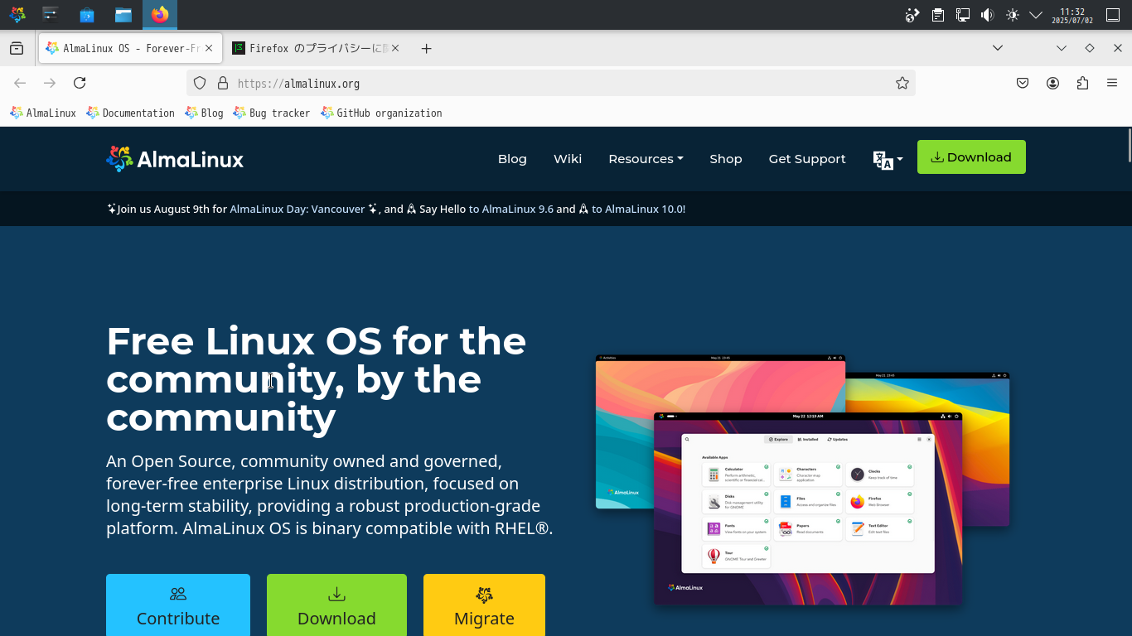1132x636 pixels.
Task: Open Get Support in the site navigation
Action: [x=807, y=159]
